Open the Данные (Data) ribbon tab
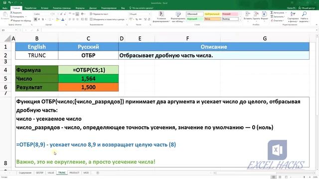 click(93, 8)
